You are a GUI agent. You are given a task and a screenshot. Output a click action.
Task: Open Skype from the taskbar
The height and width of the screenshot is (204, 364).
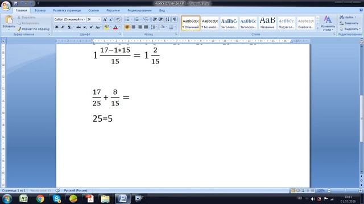pos(57,199)
